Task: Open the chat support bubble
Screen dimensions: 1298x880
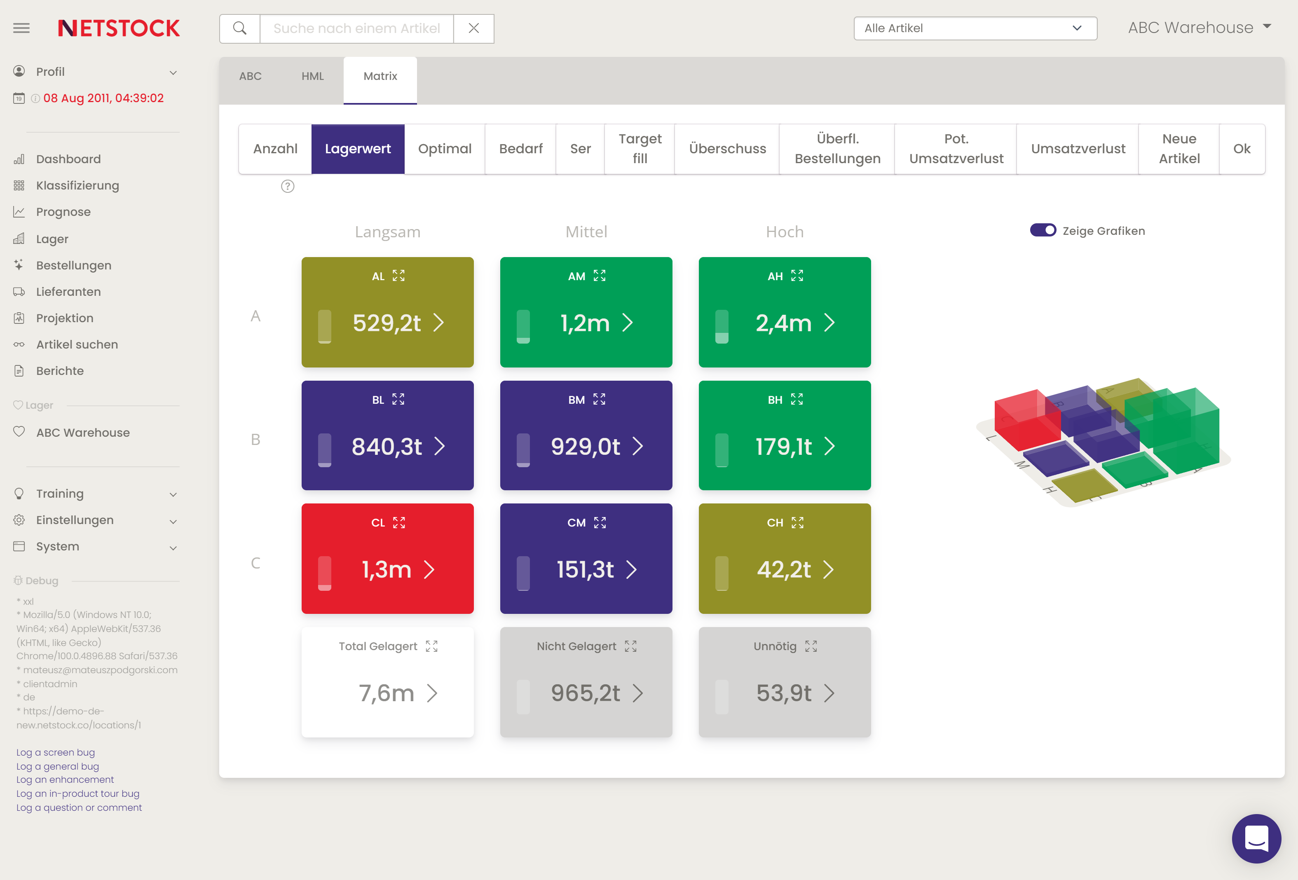Action: click(x=1256, y=838)
